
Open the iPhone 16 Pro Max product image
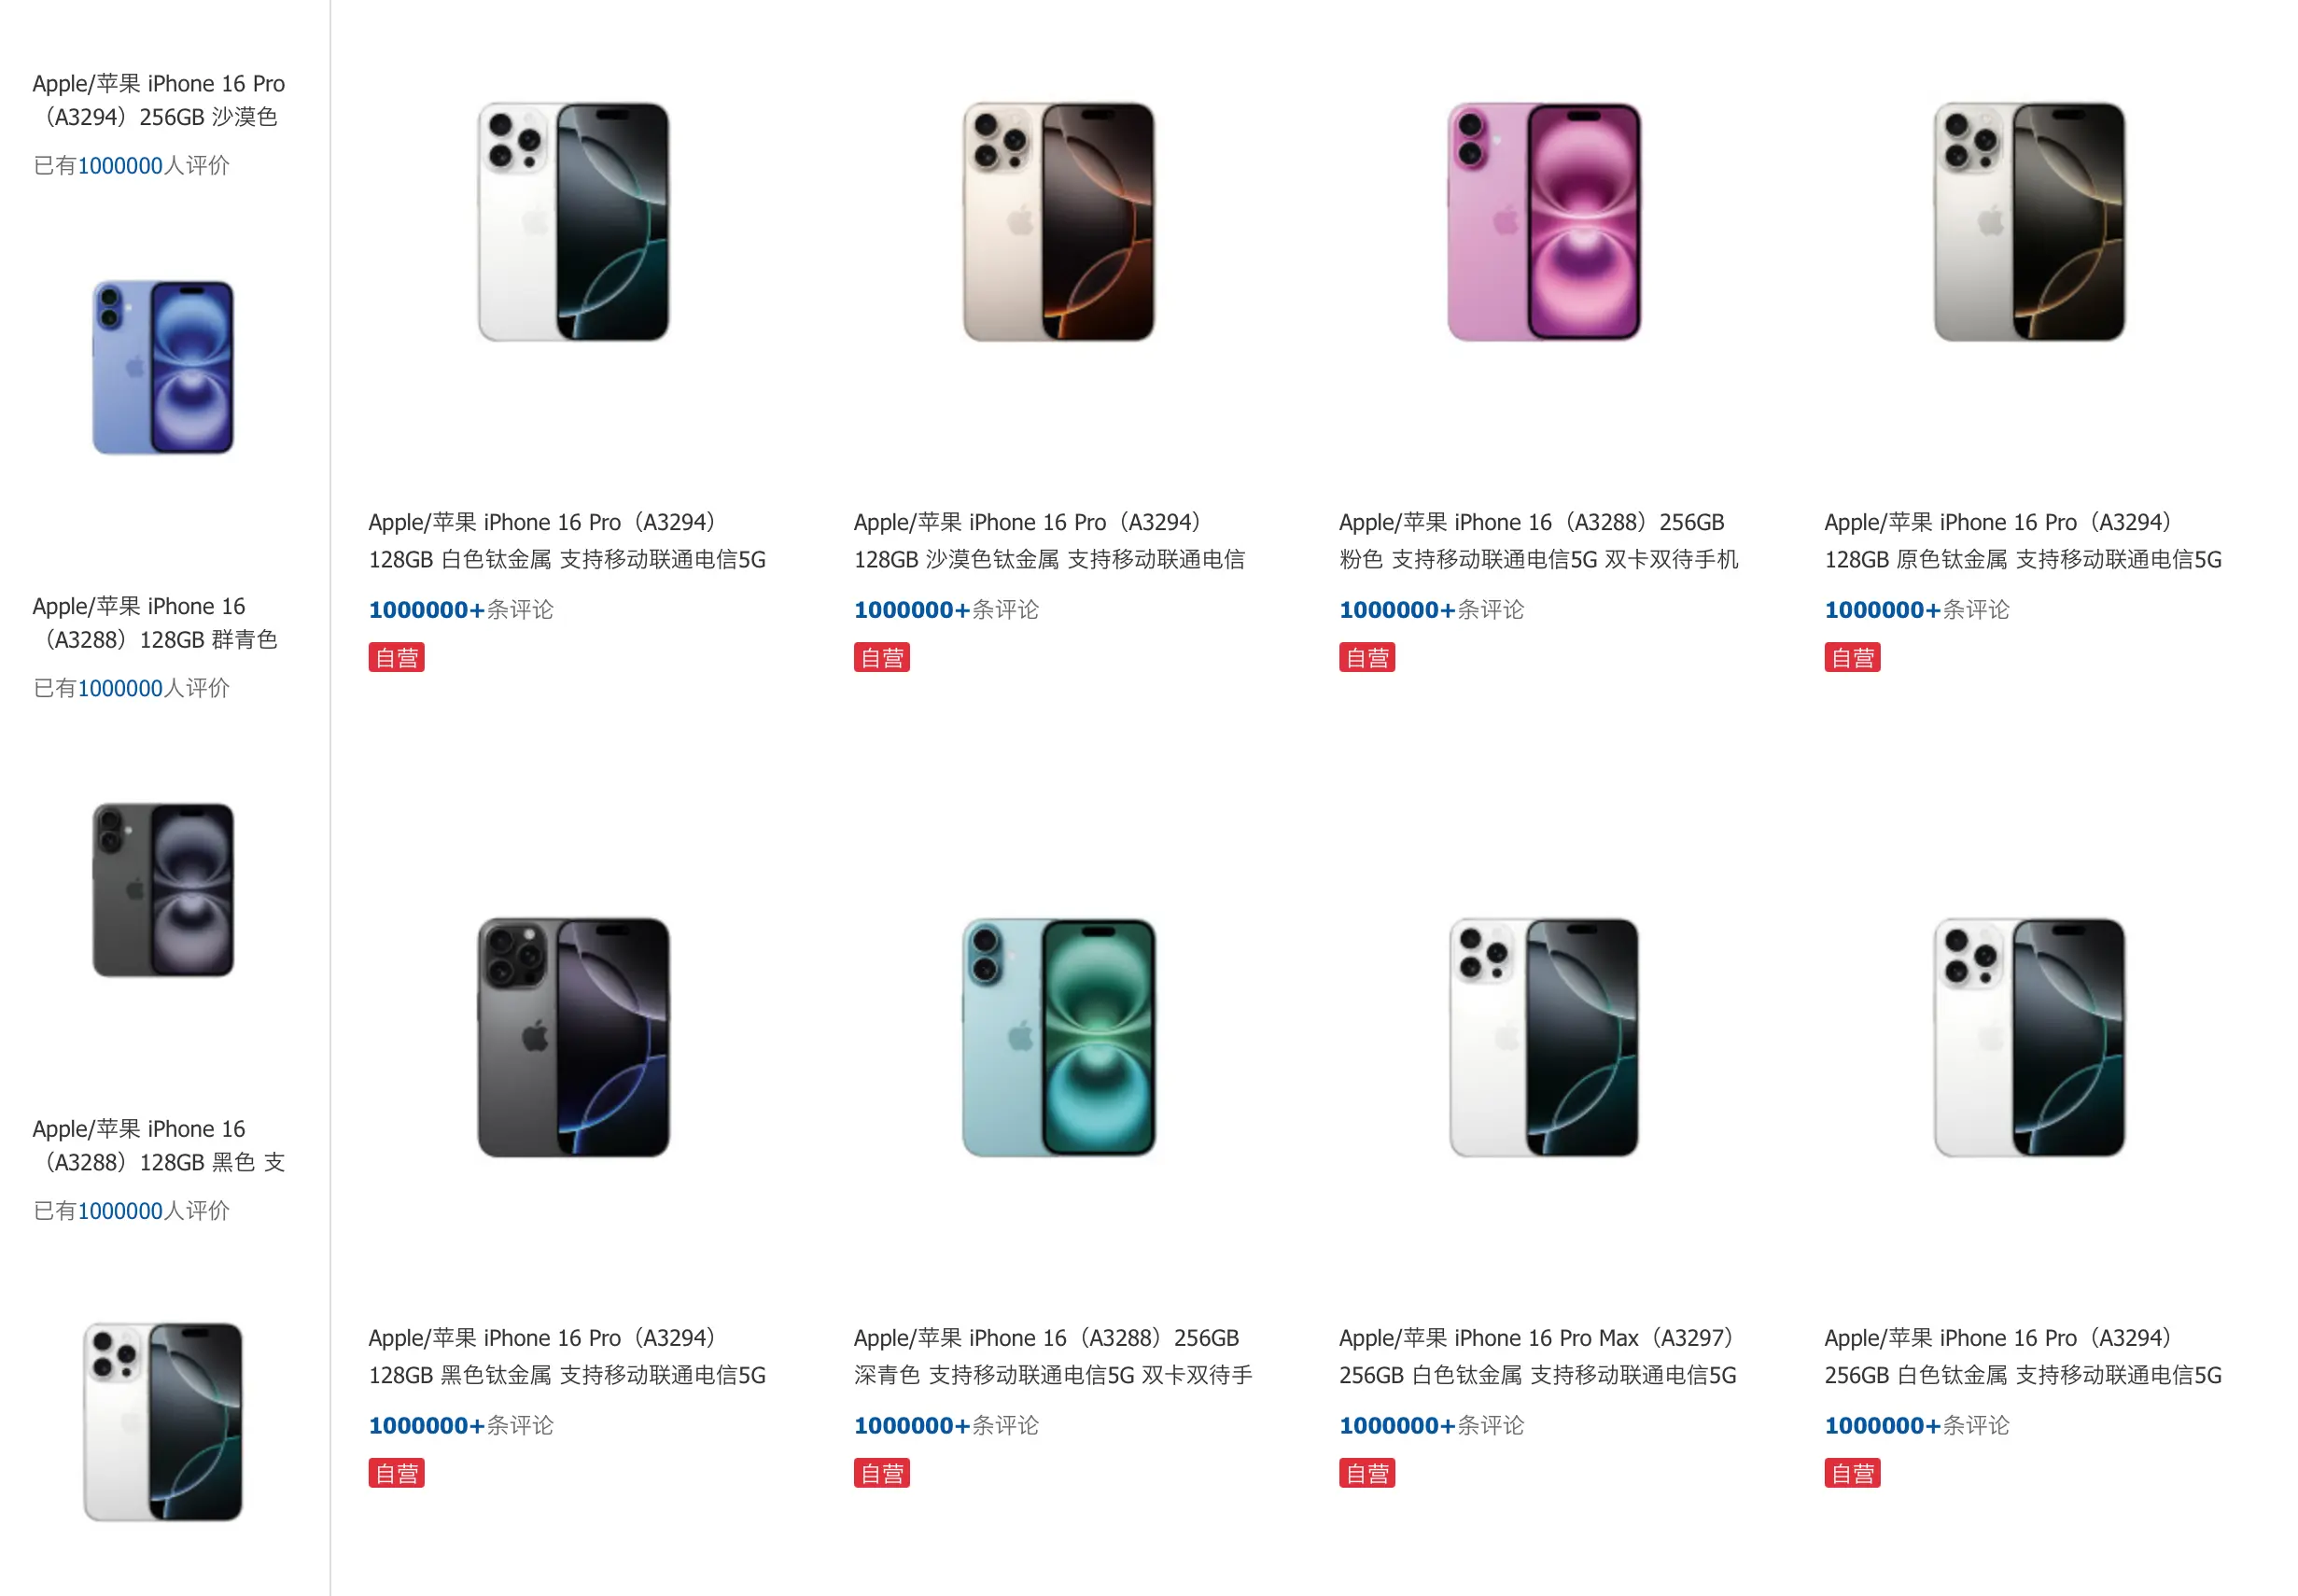point(1543,1037)
